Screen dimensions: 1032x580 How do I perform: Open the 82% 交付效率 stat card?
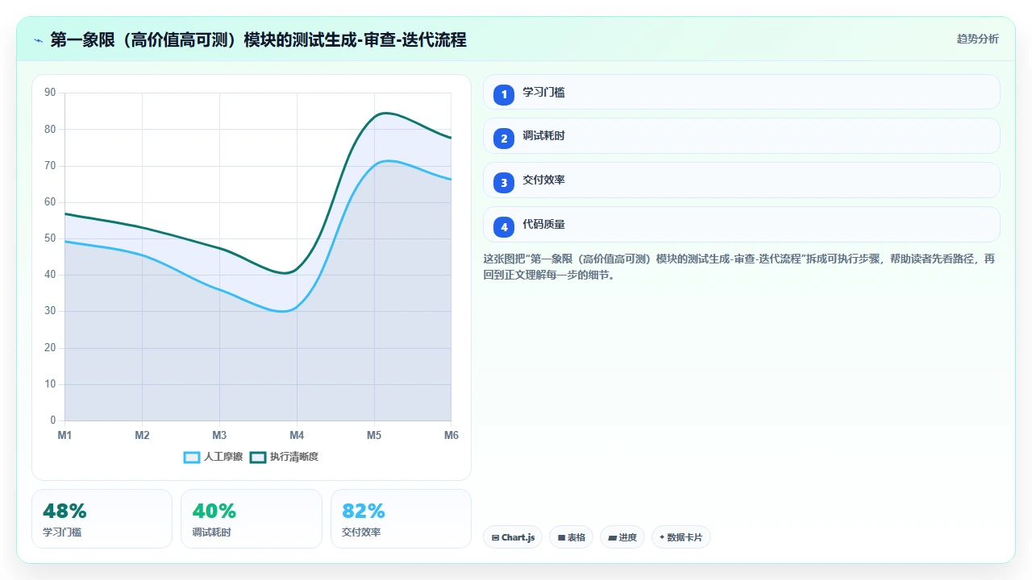pos(401,519)
